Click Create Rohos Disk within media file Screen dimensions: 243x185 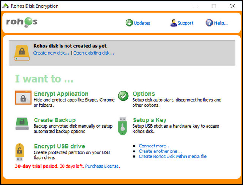173,157
